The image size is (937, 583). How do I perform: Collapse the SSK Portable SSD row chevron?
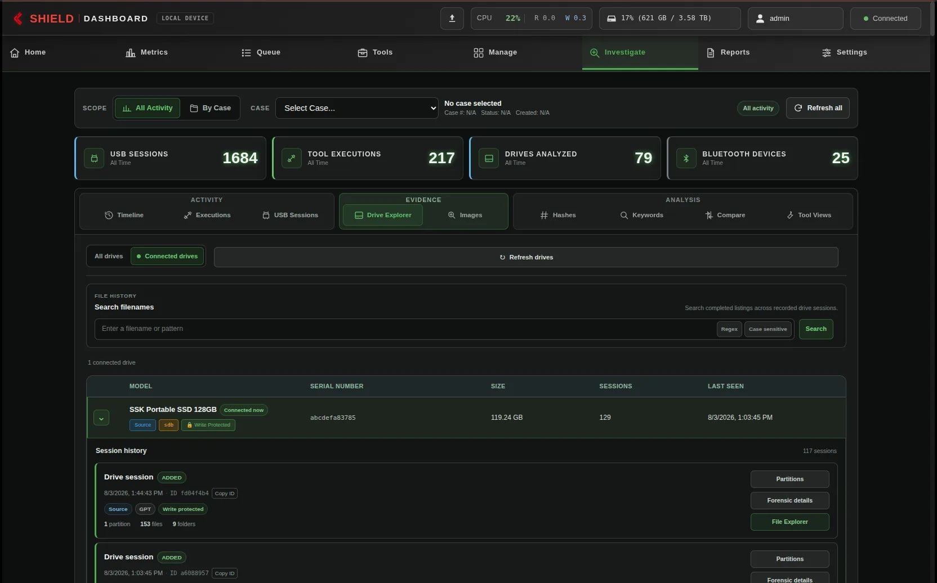pos(101,418)
